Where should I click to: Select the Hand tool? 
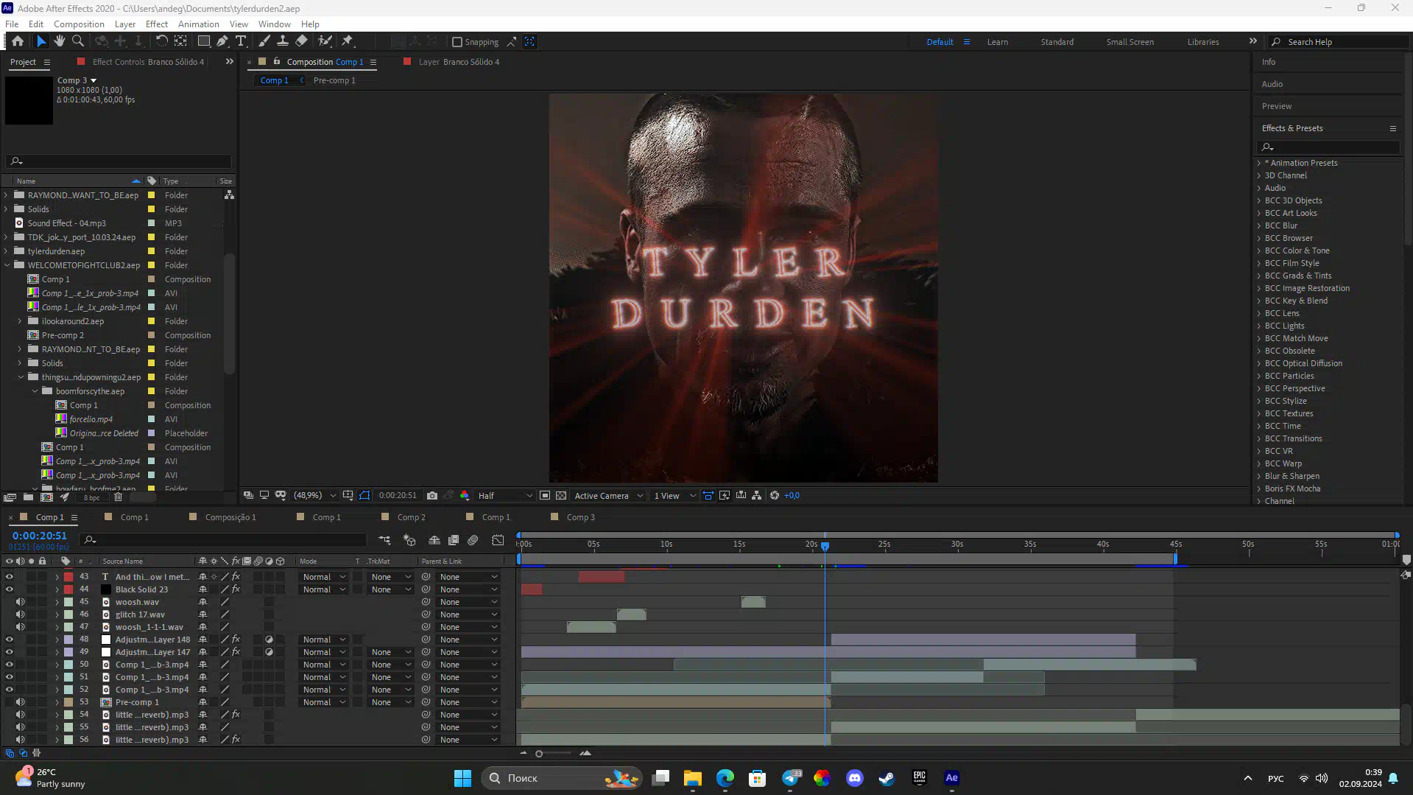60,41
